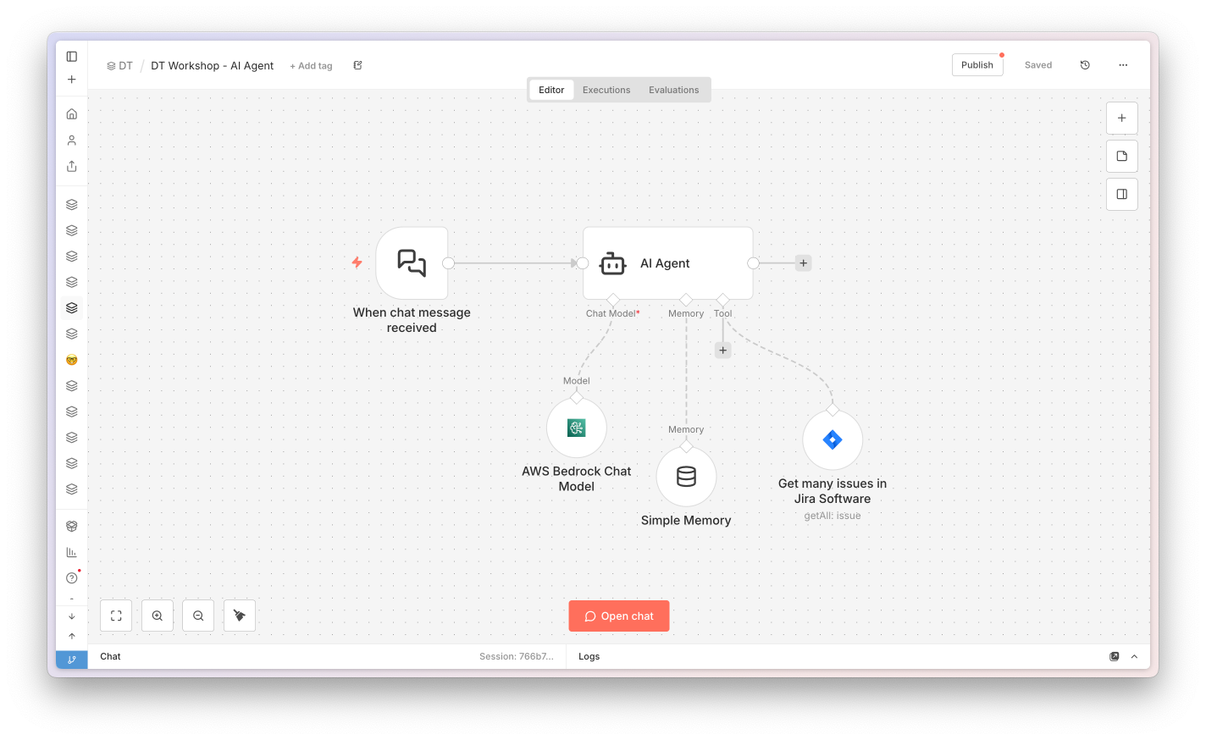Screen dimensions: 1206x740
Task: Open the Home overview icon
Action: pyautogui.click(x=72, y=113)
